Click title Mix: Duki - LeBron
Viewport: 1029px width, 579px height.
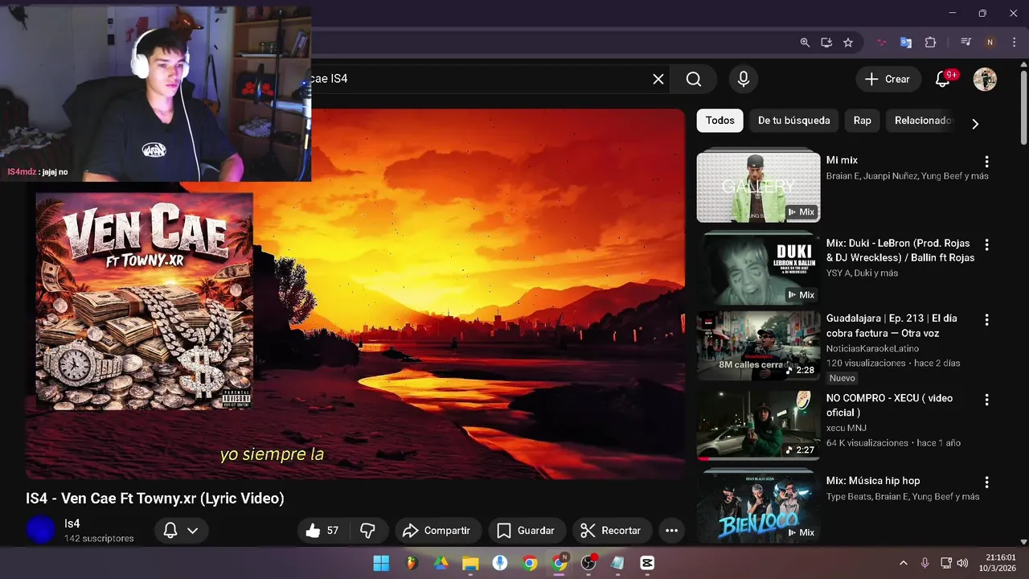(900, 250)
